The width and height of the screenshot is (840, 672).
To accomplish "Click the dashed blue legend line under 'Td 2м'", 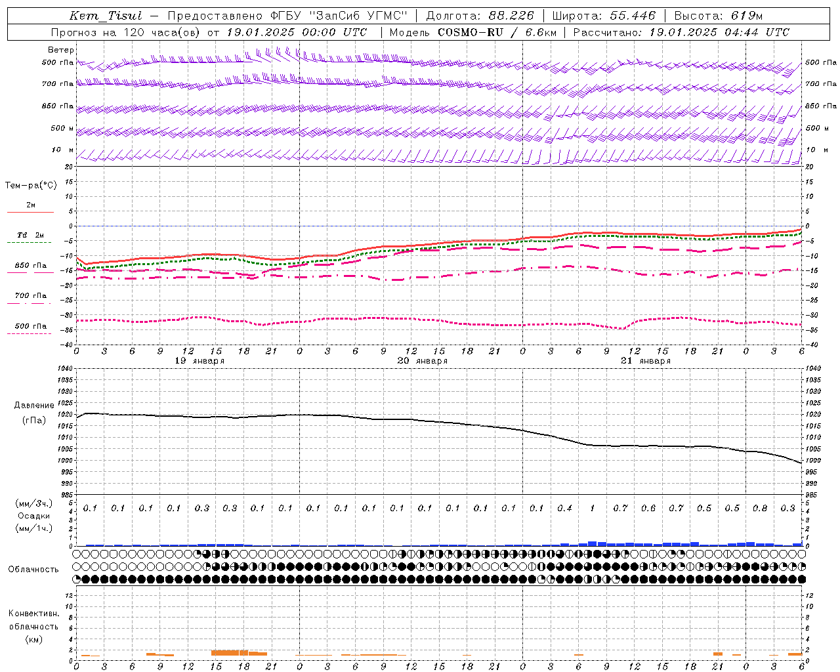I will 30,243.
